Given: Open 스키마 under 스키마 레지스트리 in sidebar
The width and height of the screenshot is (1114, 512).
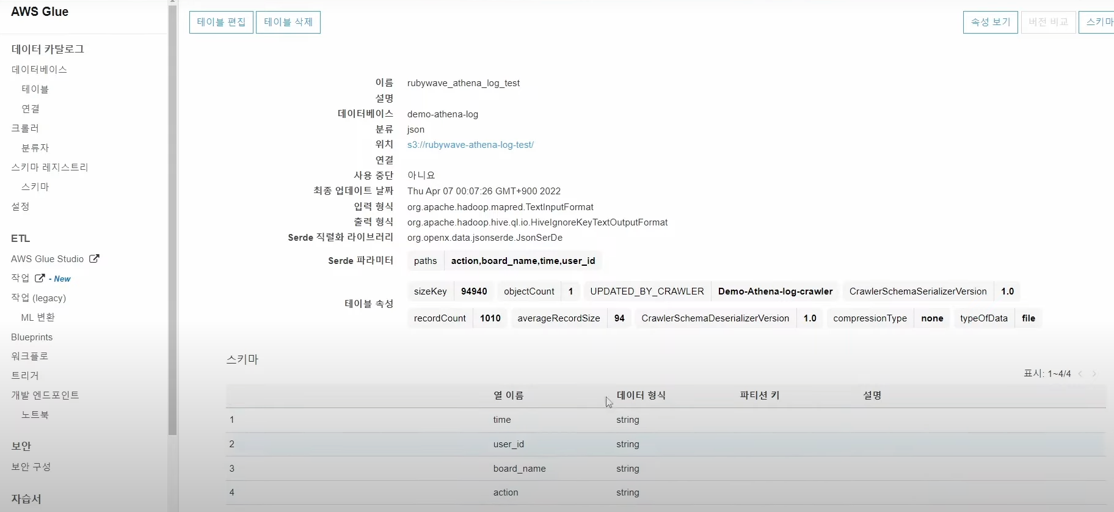Looking at the screenshot, I should (35, 187).
